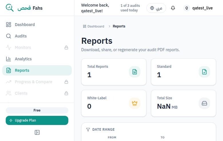The width and height of the screenshot is (223, 141).
Task: Click the breadcrumb chevron separator
Action: point(109,26)
